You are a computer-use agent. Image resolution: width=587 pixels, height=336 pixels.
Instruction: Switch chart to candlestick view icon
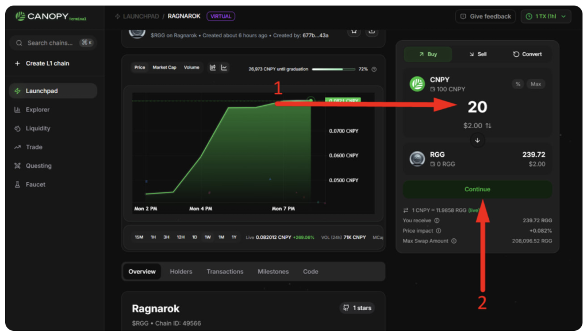pos(213,68)
